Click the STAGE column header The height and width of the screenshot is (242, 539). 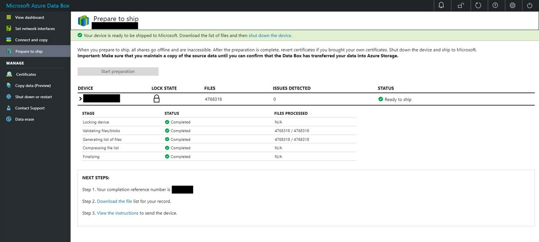click(88, 113)
